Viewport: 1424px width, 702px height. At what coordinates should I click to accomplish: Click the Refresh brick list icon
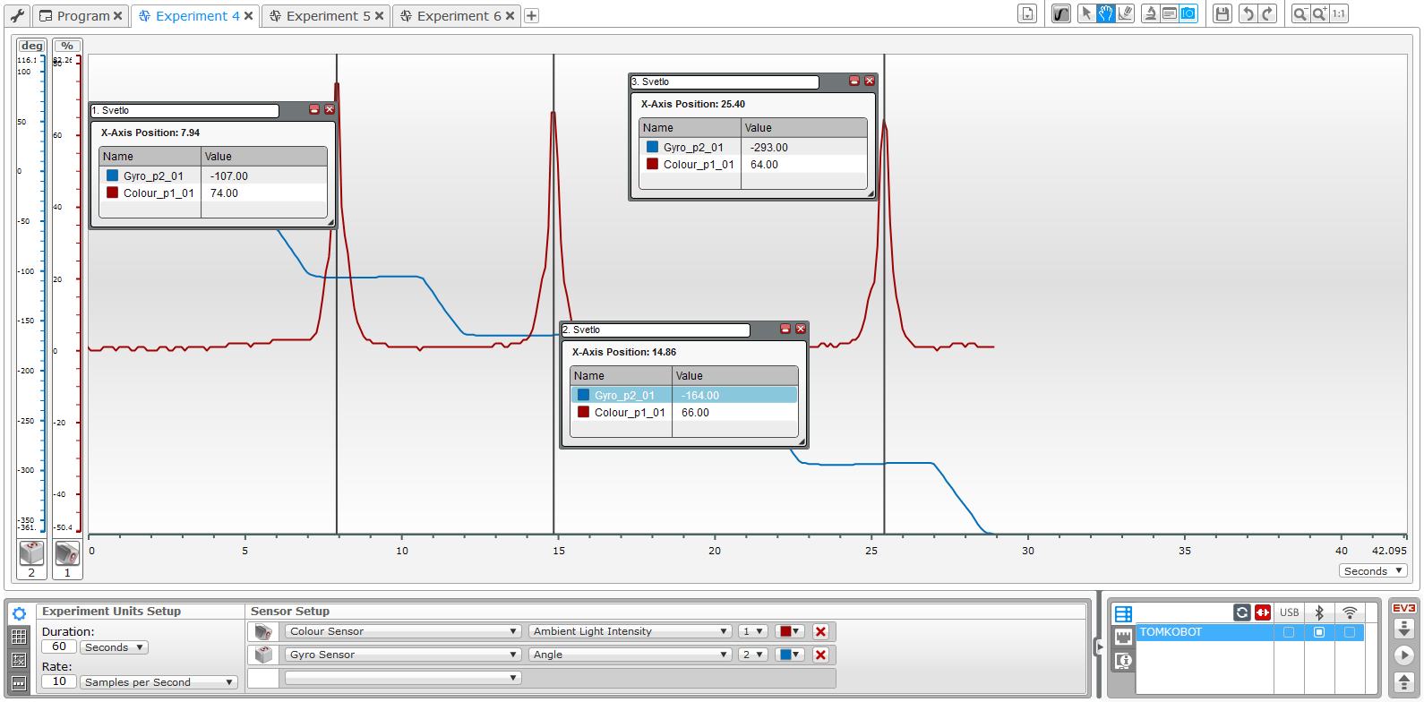[1242, 612]
